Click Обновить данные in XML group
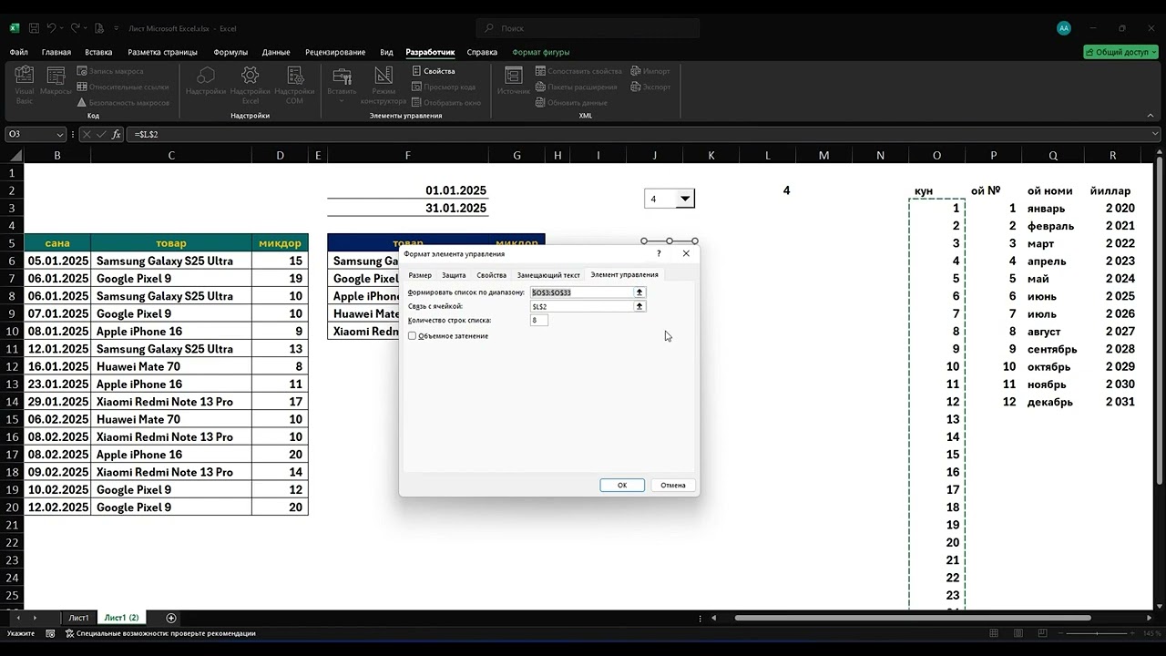This screenshot has width=1166, height=656. pyautogui.click(x=571, y=103)
